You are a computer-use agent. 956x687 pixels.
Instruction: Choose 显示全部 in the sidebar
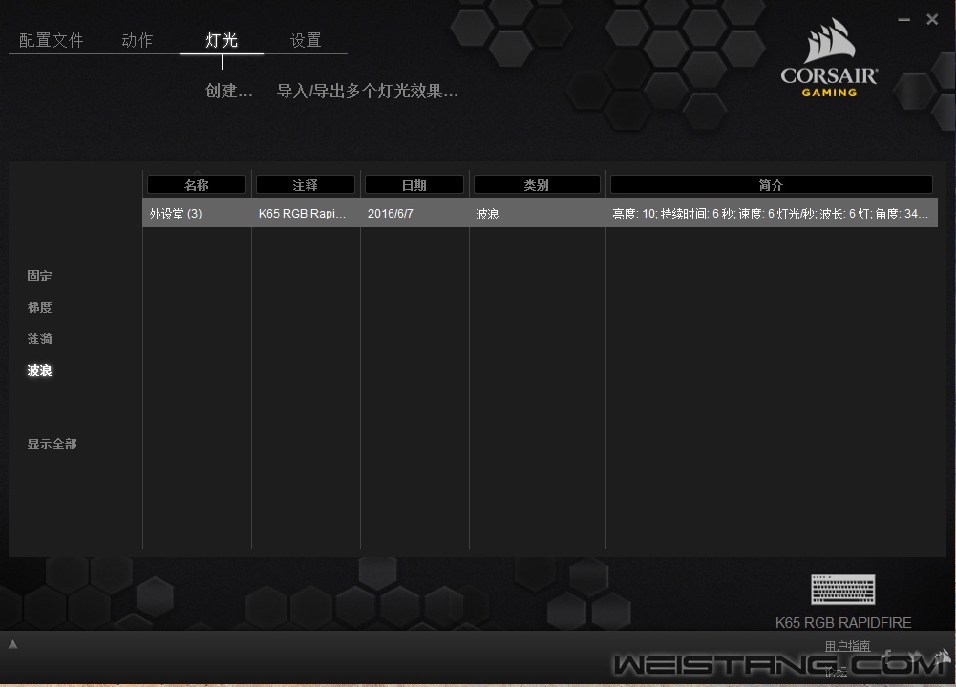[x=52, y=444]
